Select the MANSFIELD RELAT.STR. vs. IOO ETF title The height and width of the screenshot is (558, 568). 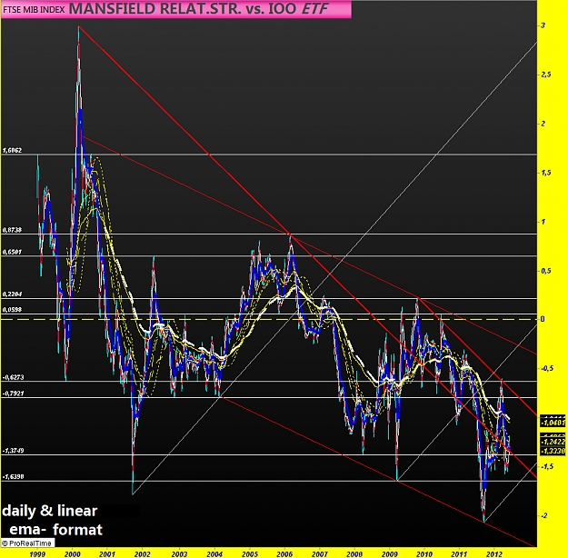198,9
